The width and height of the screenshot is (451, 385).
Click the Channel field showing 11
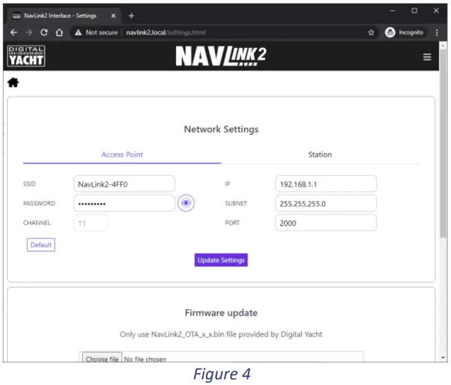click(x=91, y=223)
